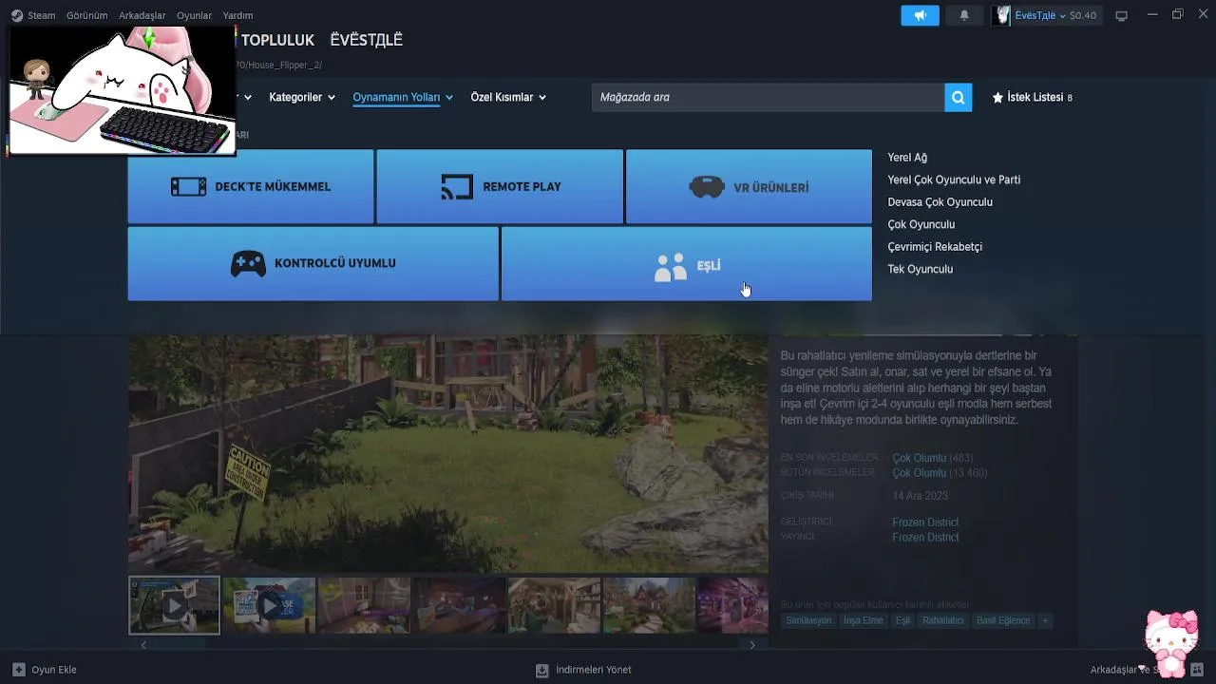Expand the Kategoriler dropdown
The height and width of the screenshot is (684, 1216).
tap(302, 97)
